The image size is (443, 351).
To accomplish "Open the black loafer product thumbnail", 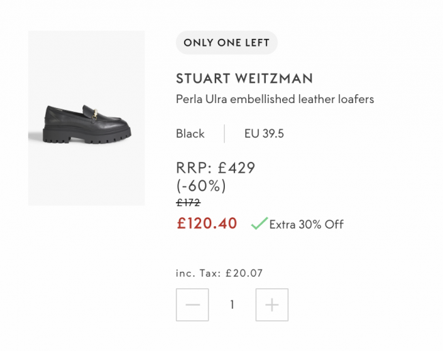I will [87, 118].
